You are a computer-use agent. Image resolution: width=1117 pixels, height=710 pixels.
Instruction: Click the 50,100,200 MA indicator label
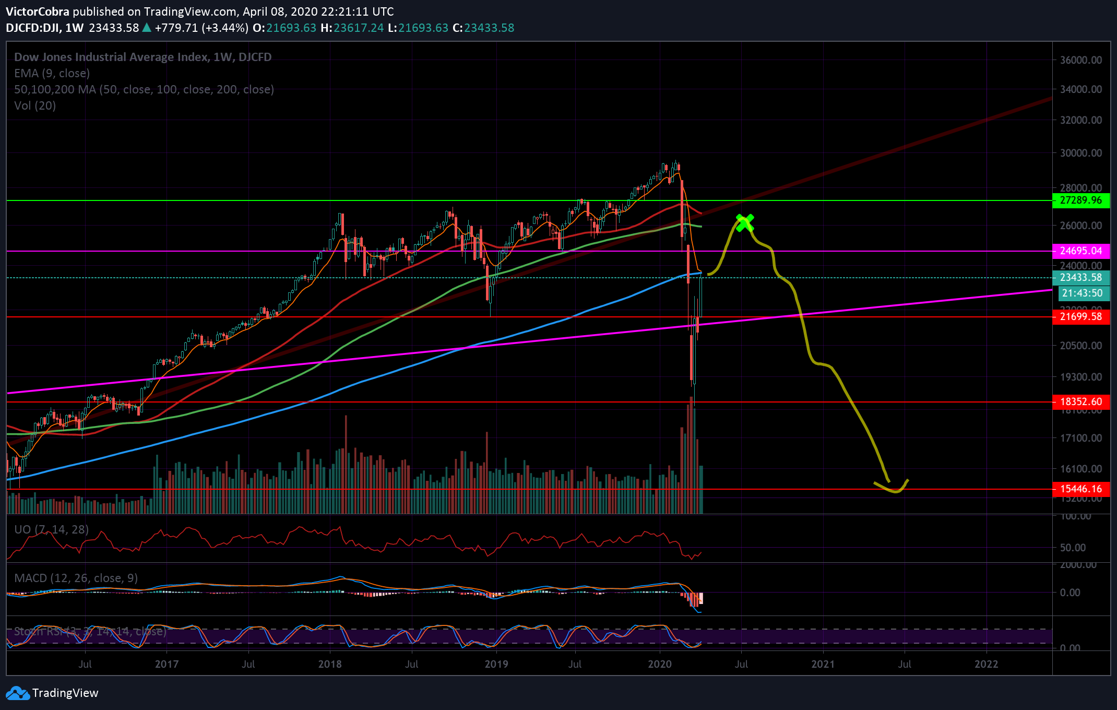pos(144,89)
